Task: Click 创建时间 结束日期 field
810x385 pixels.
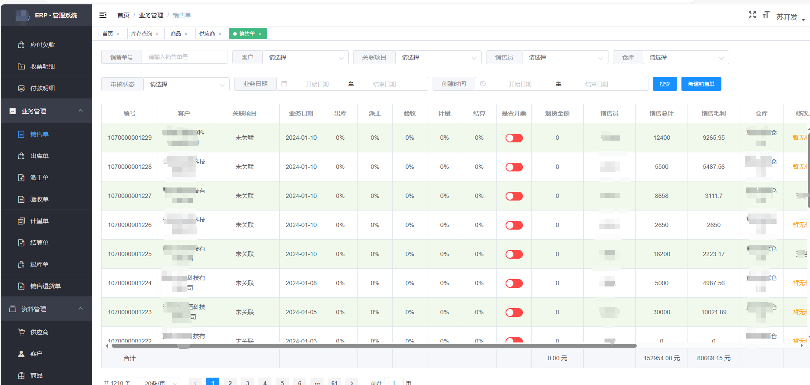Action: tap(597, 84)
